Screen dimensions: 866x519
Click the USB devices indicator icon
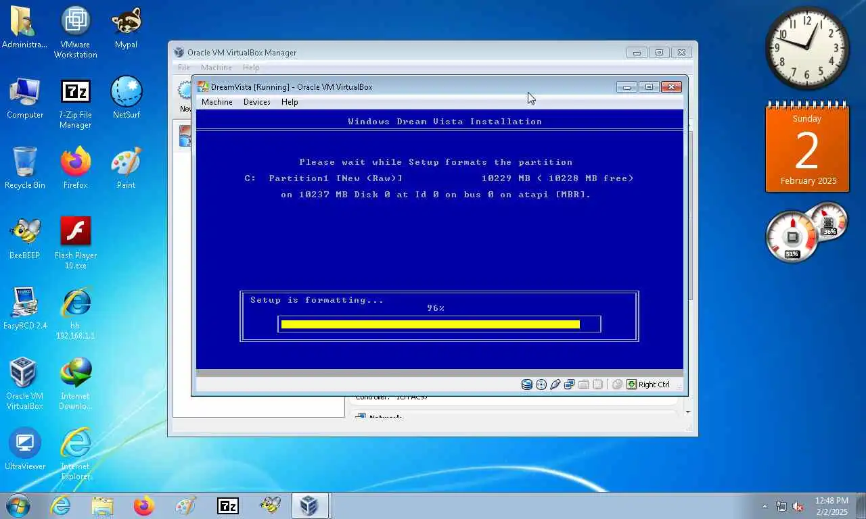coord(555,385)
